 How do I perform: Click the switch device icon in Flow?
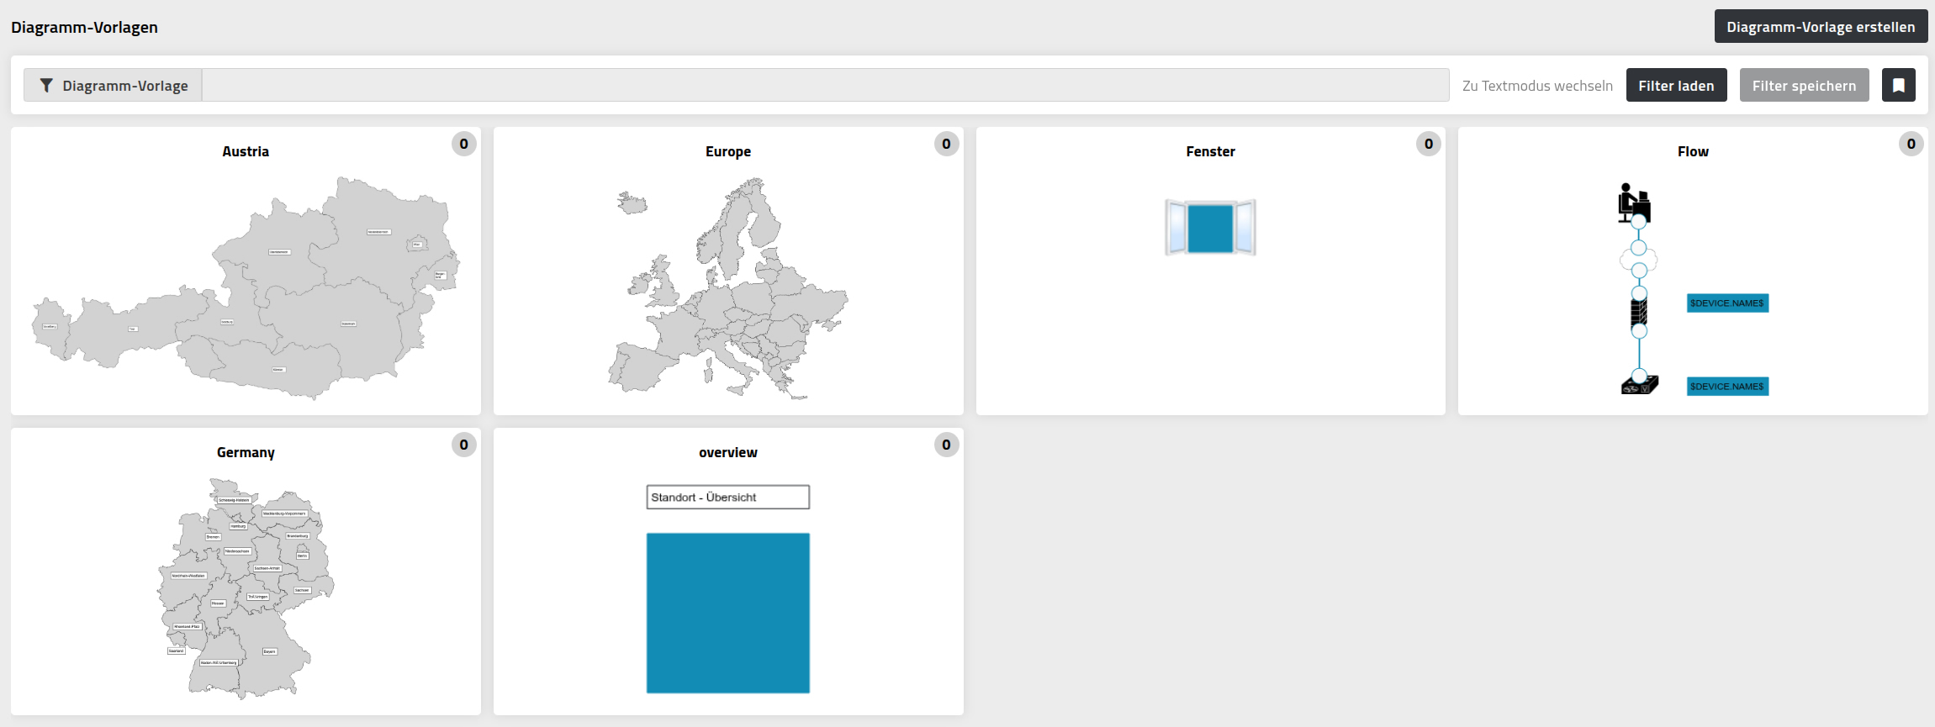click(1639, 385)
